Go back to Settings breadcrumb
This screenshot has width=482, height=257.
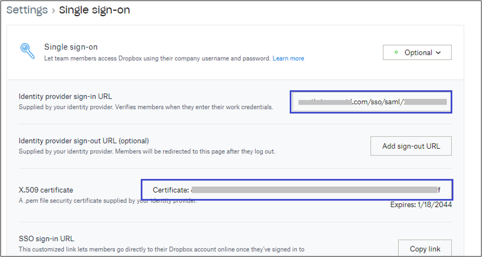pos(27,10)
